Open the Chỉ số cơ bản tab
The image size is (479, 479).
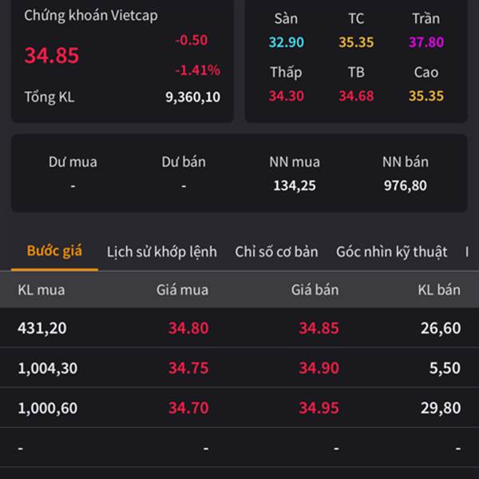pyautogui.click(x=276, y=252)
